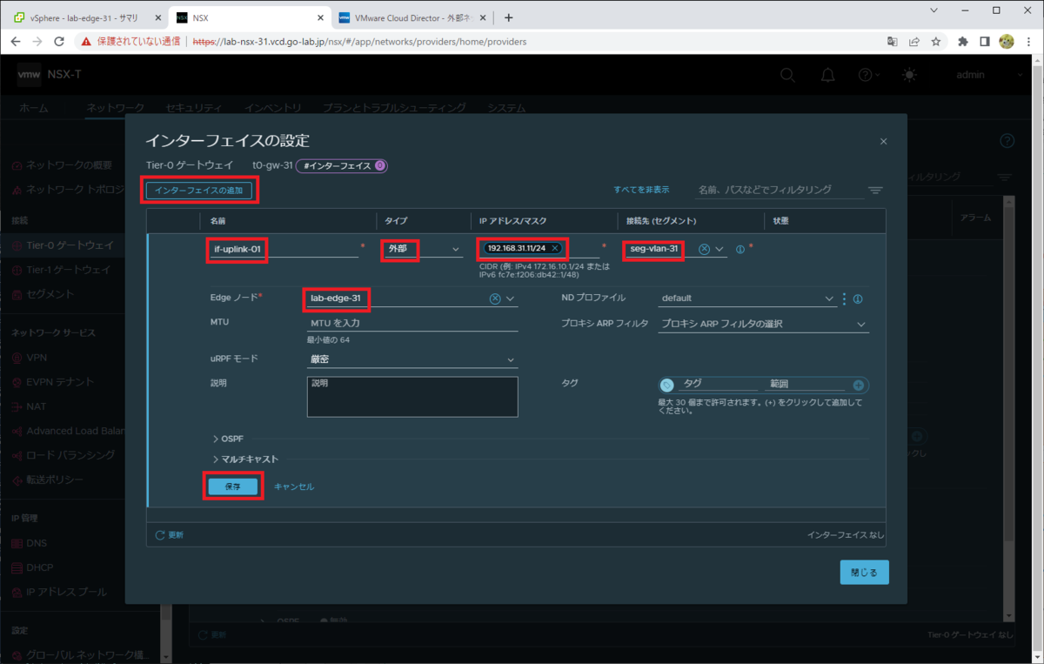
Task: Click the tag 範囲 scope input field
Action: [805, 384]
